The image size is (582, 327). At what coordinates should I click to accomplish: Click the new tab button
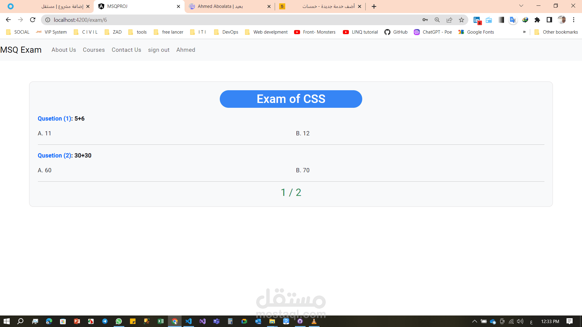(x=374, y=6)
